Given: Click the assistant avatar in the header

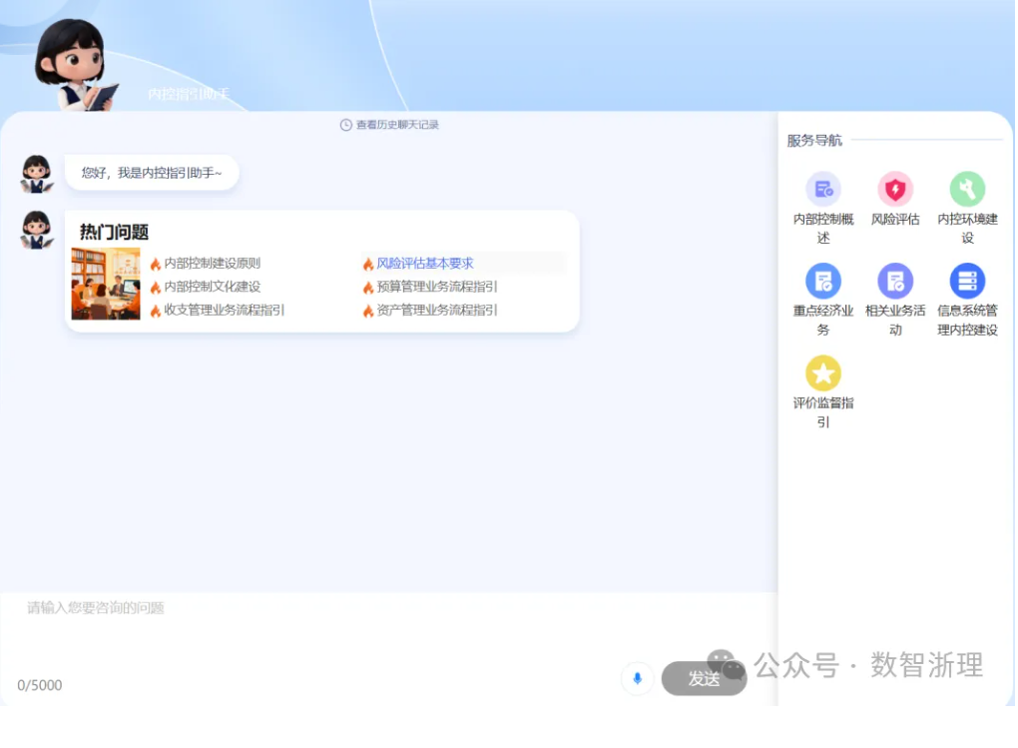Looking at the screenshot, I should click(73, 62).
